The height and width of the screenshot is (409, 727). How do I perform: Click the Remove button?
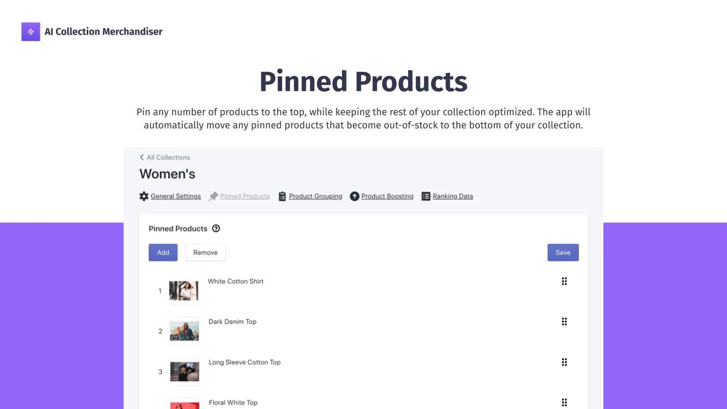tap(205, 253)
